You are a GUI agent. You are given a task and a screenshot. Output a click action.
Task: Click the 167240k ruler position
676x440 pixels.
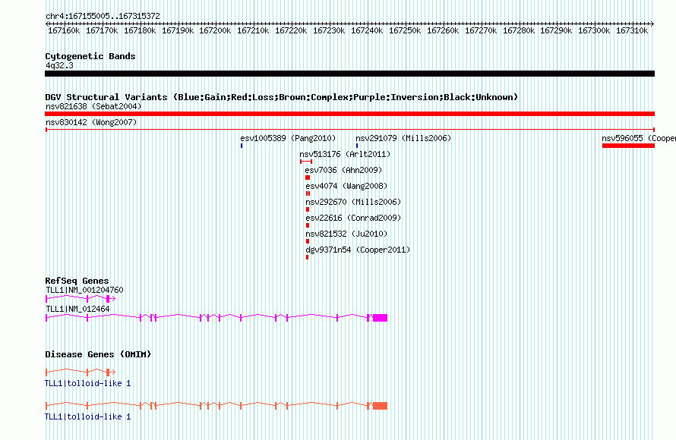[367, 30]
